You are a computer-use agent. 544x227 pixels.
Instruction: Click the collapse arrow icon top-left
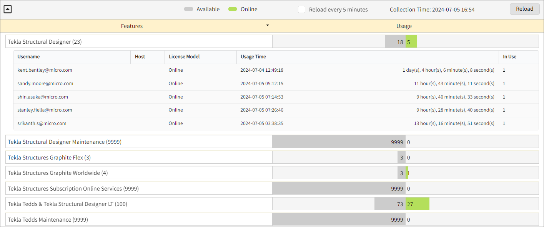pos(7,9)
